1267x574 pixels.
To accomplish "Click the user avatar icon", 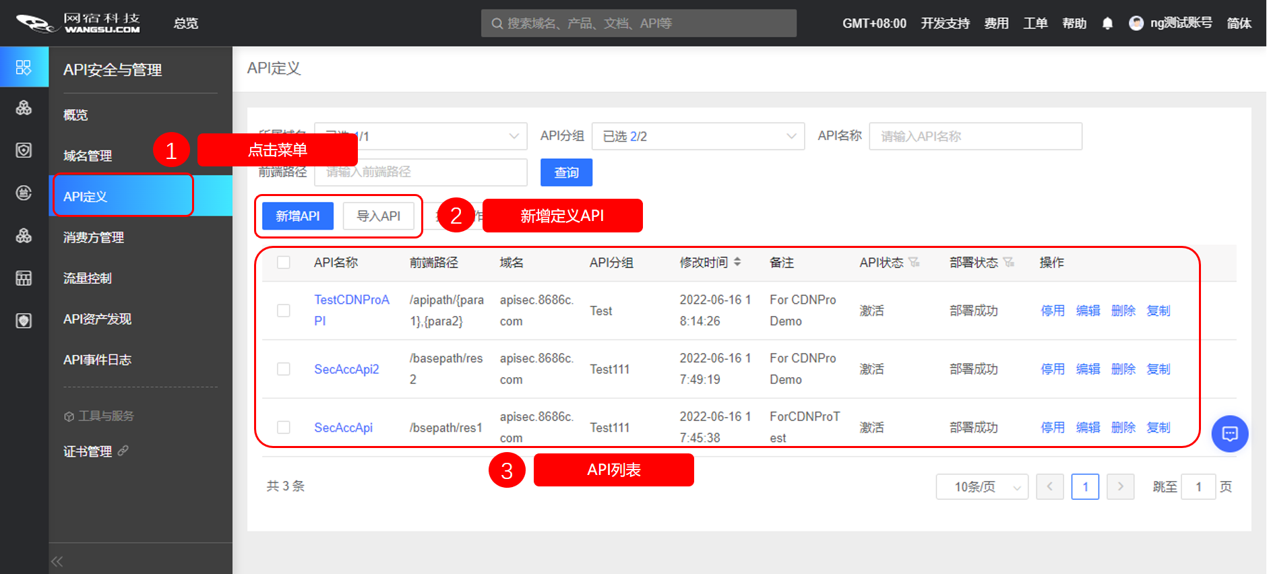I will coord(1136,24).
